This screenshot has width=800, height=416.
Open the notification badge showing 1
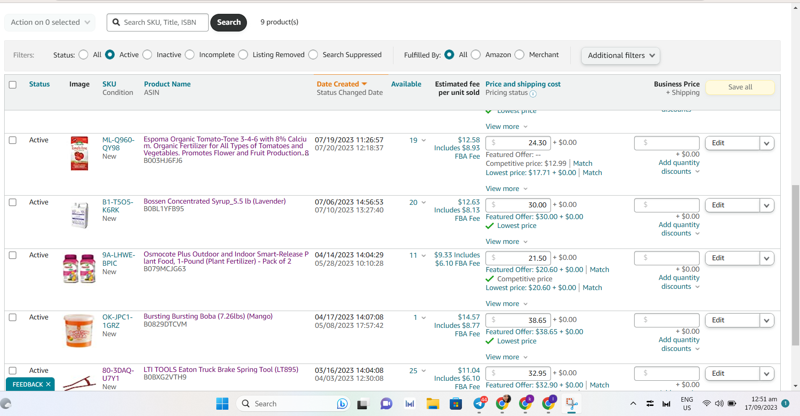785,403
